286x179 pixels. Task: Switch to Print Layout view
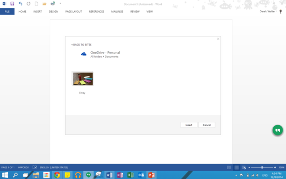(236, 167)
